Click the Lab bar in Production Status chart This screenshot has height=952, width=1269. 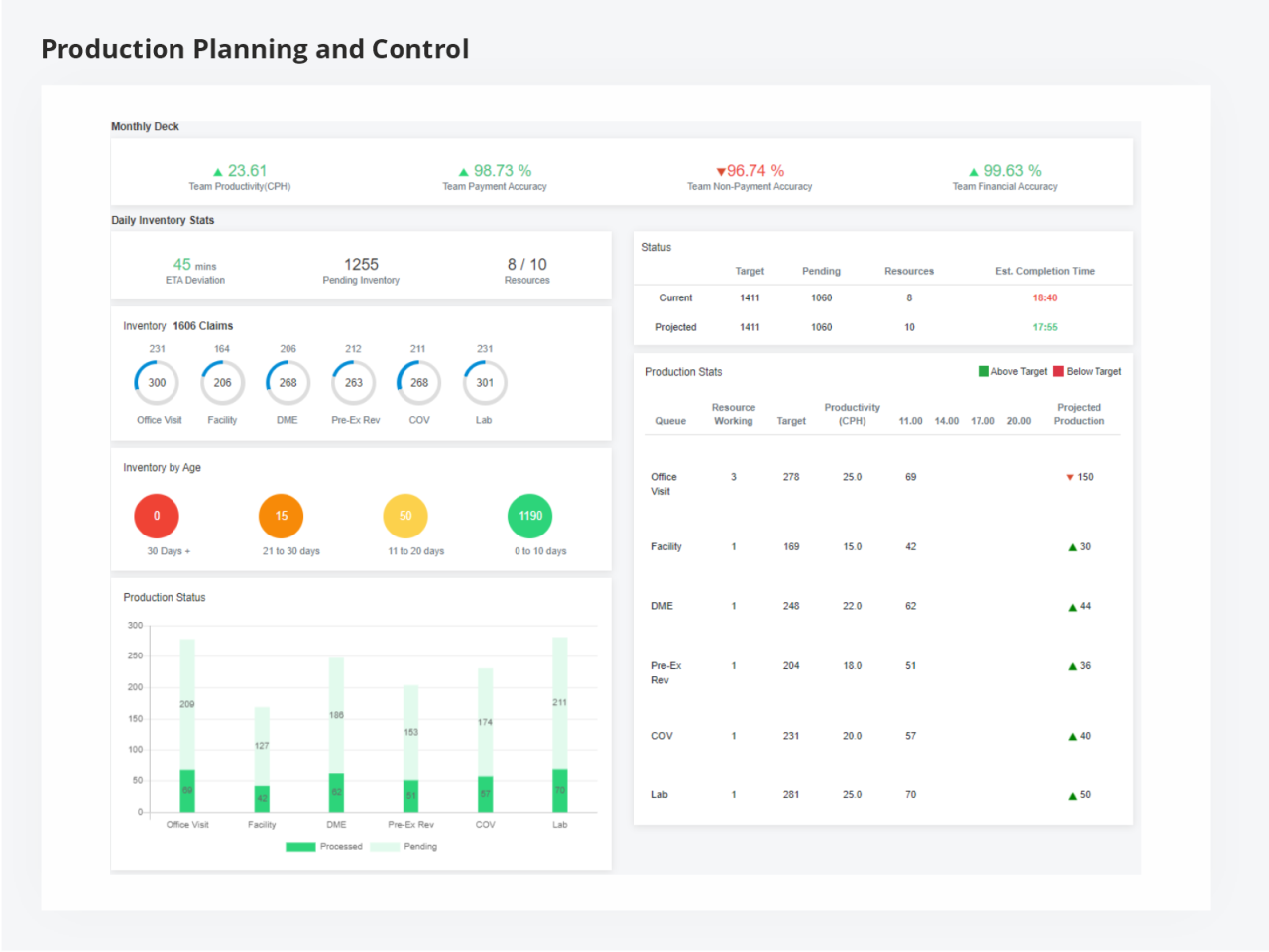[x=559, y=724]
